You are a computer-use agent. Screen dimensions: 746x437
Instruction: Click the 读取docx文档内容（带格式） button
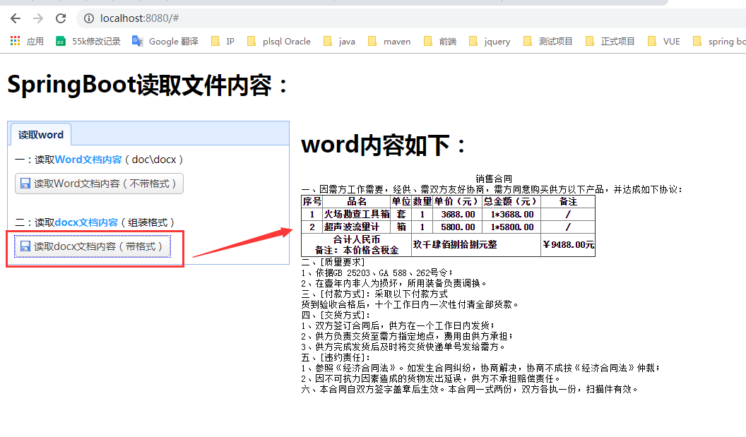(x=93, y=246)
